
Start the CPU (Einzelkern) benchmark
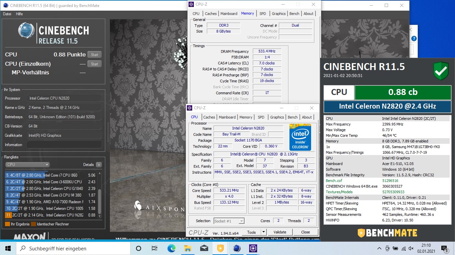pyautogui.click(x=95, y=64)
